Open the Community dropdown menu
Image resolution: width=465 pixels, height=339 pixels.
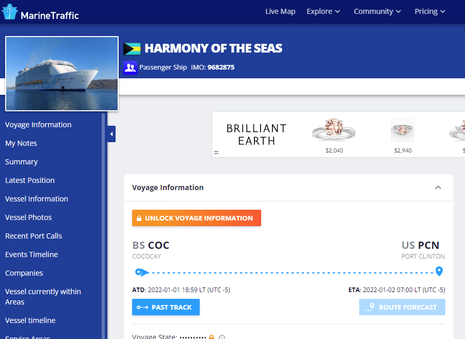[377, 11]
